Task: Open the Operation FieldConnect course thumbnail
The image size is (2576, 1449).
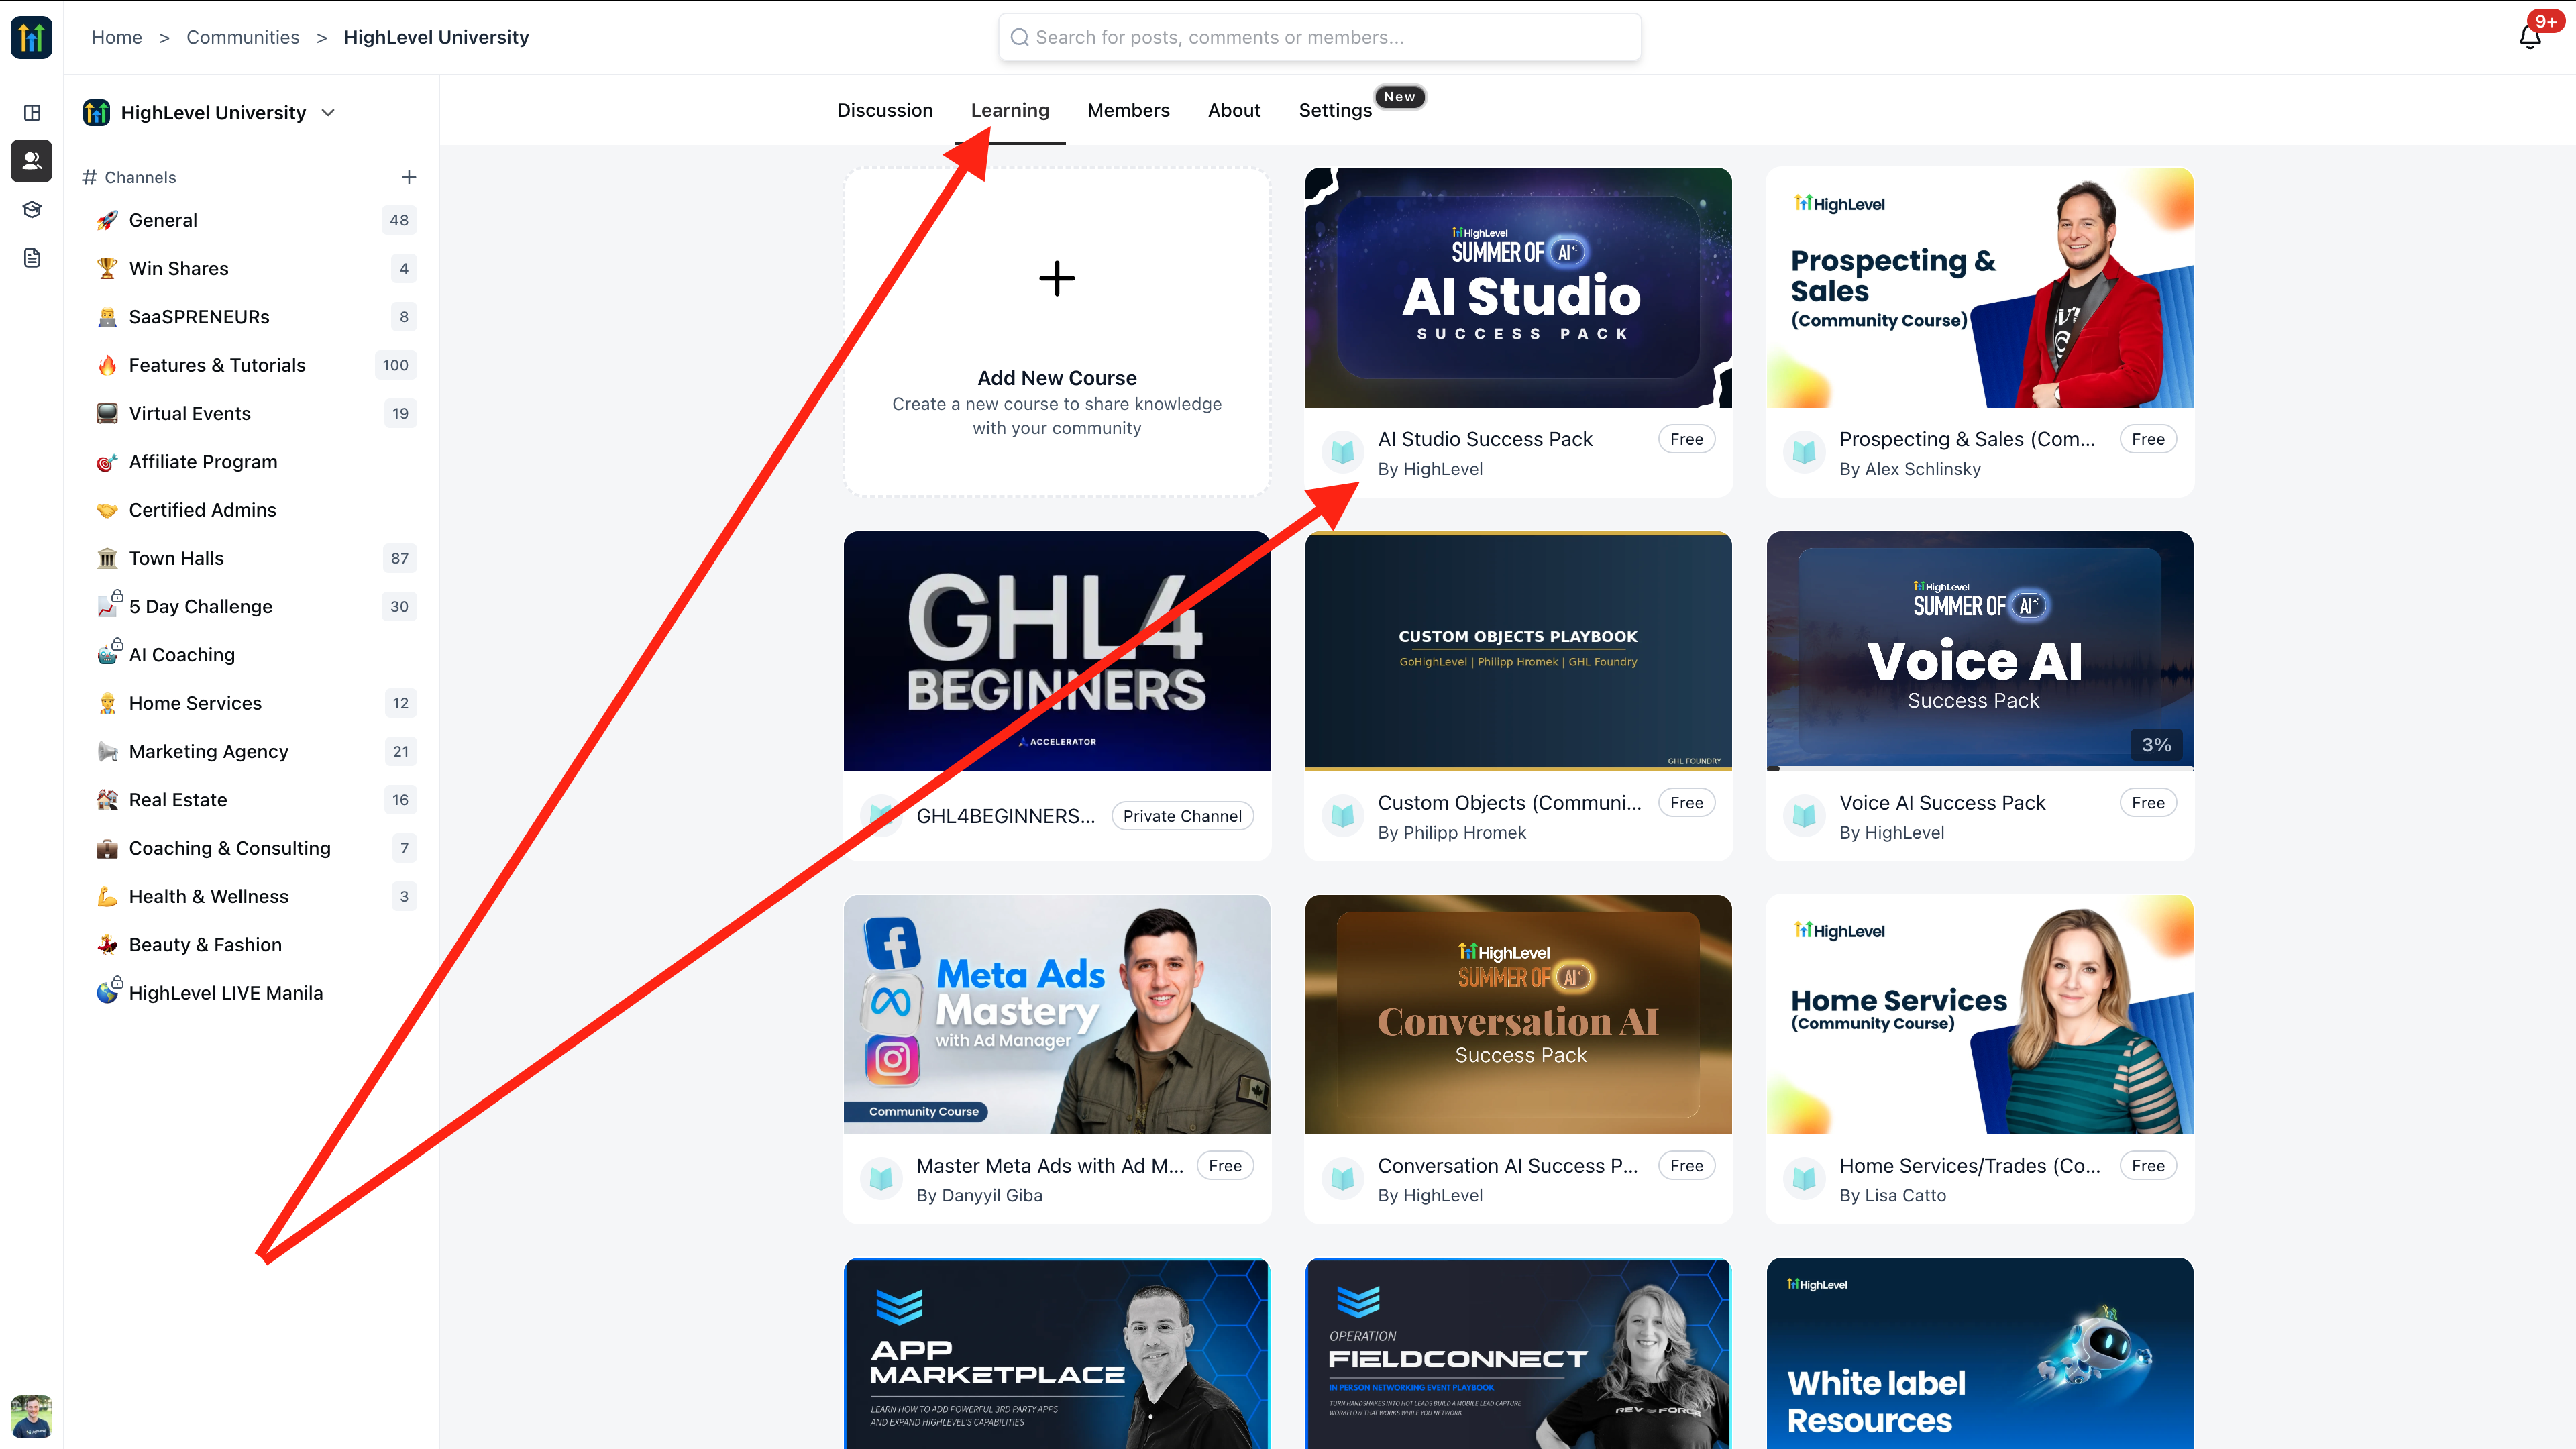Action: point(1518,1354)
